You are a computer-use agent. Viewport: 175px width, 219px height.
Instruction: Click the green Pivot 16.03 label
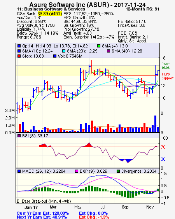[166, 66]
